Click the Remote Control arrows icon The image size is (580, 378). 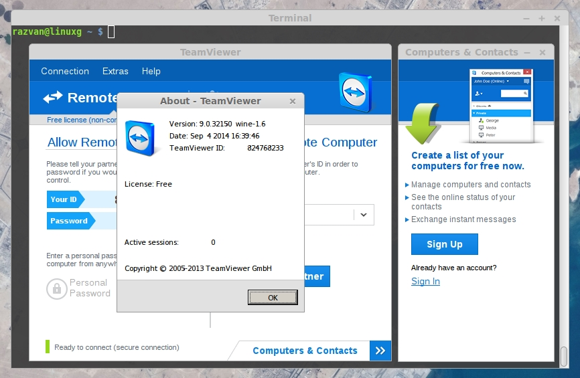tap(52, 97)
